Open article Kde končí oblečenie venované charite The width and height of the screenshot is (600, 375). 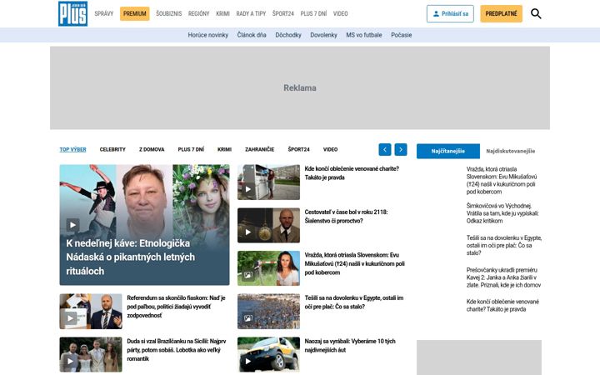pos(352,173)
